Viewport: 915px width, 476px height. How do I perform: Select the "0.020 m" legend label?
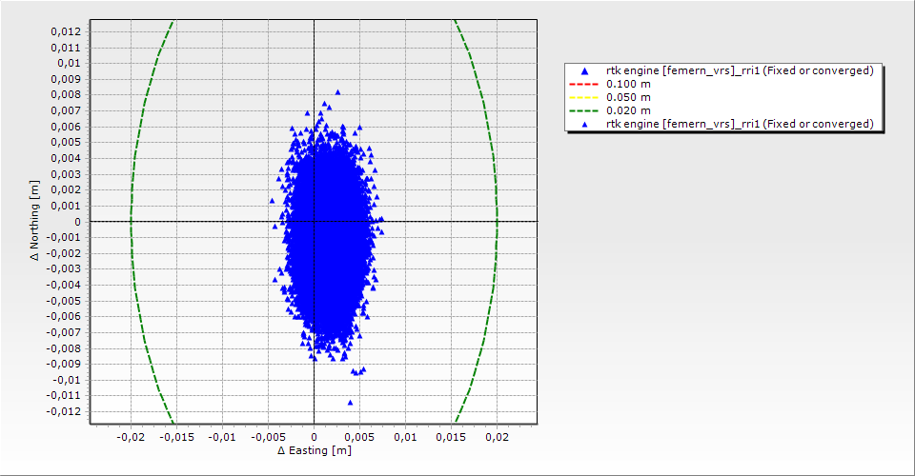coord(628,110)
